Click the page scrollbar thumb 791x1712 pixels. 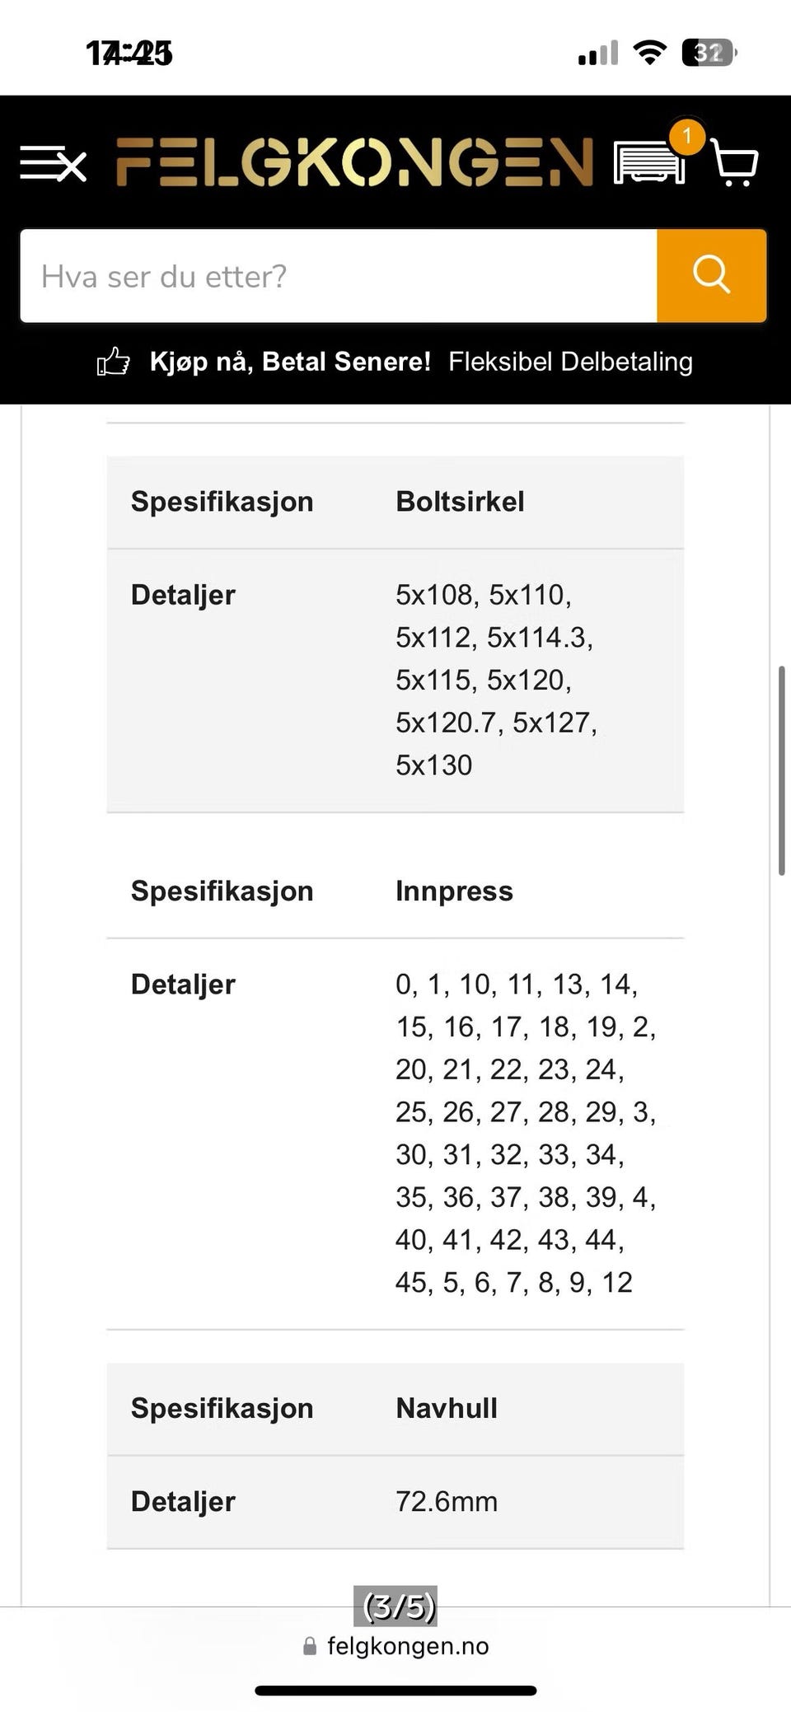point(782,769)
